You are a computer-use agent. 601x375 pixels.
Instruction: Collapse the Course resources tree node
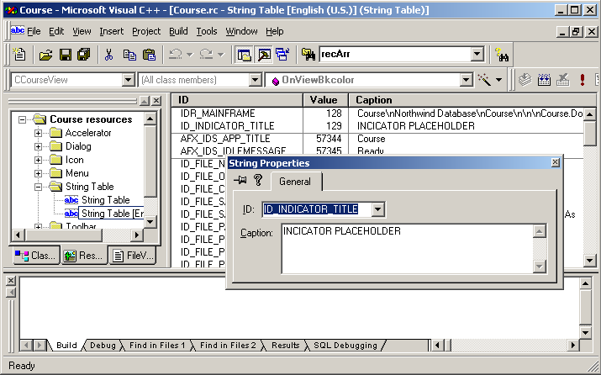(x=22, y=119)
